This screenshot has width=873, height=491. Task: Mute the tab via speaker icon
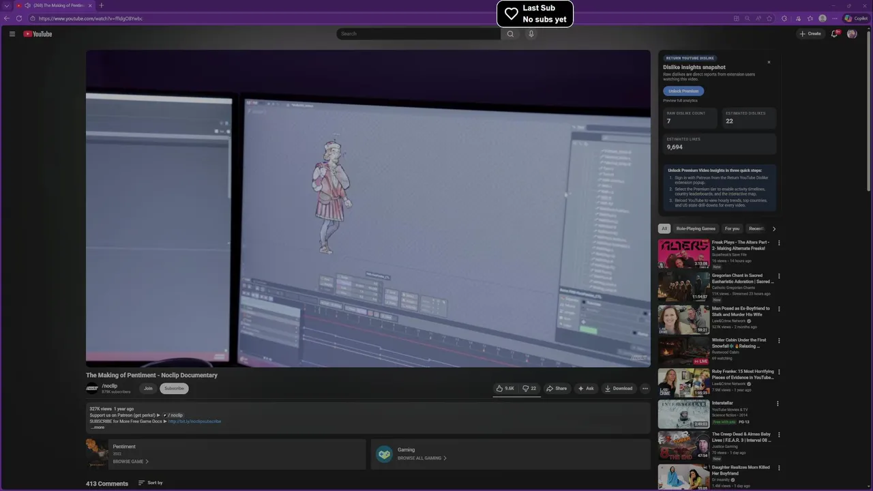(x=28, y=5)
